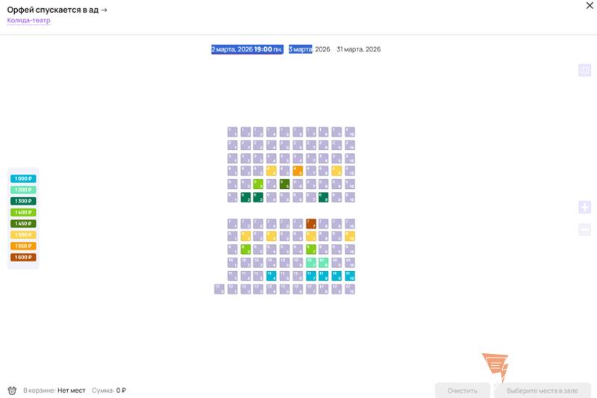The width and height of the screenshot is (597, 398).
Task: Filter seats by 1 000 ₽ price
Action: (23, 178)
